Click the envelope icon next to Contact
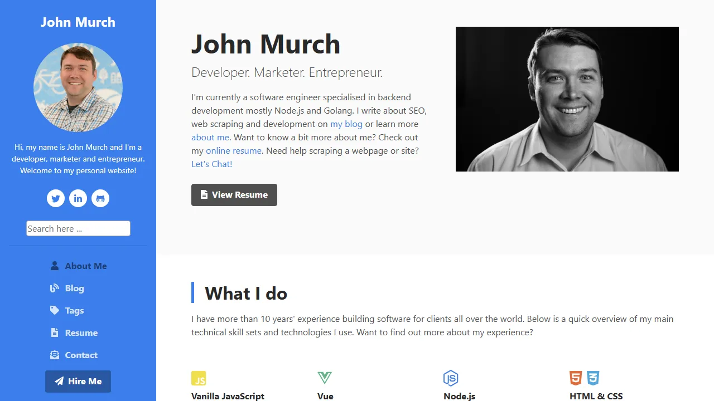This screenshot has height=401, width=714. coord(54,355)
